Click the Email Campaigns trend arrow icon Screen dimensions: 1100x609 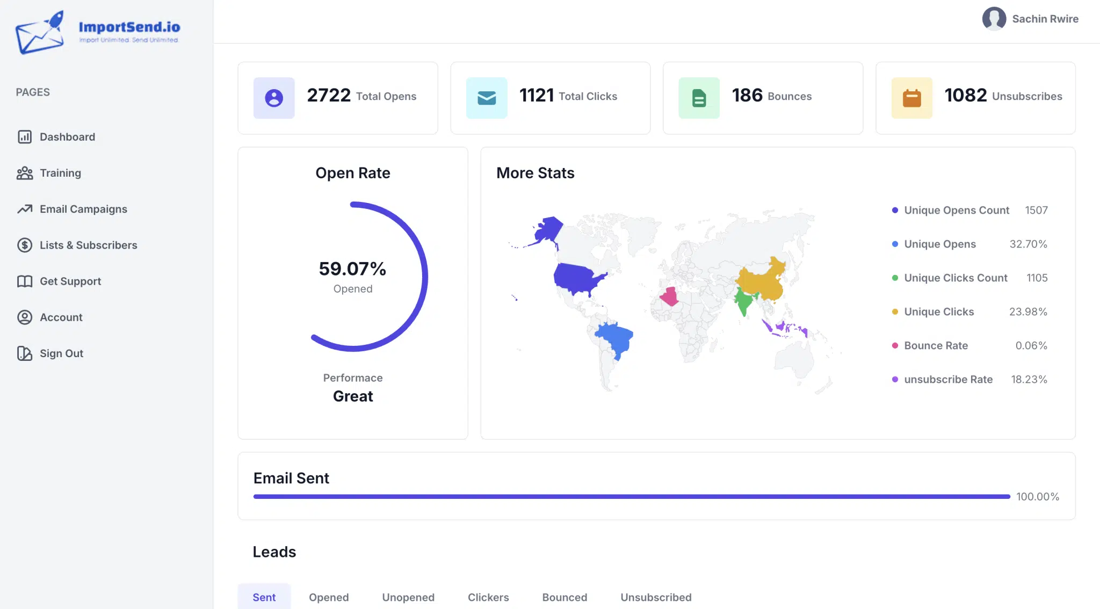pyautogui.click(x=25, y=209)
